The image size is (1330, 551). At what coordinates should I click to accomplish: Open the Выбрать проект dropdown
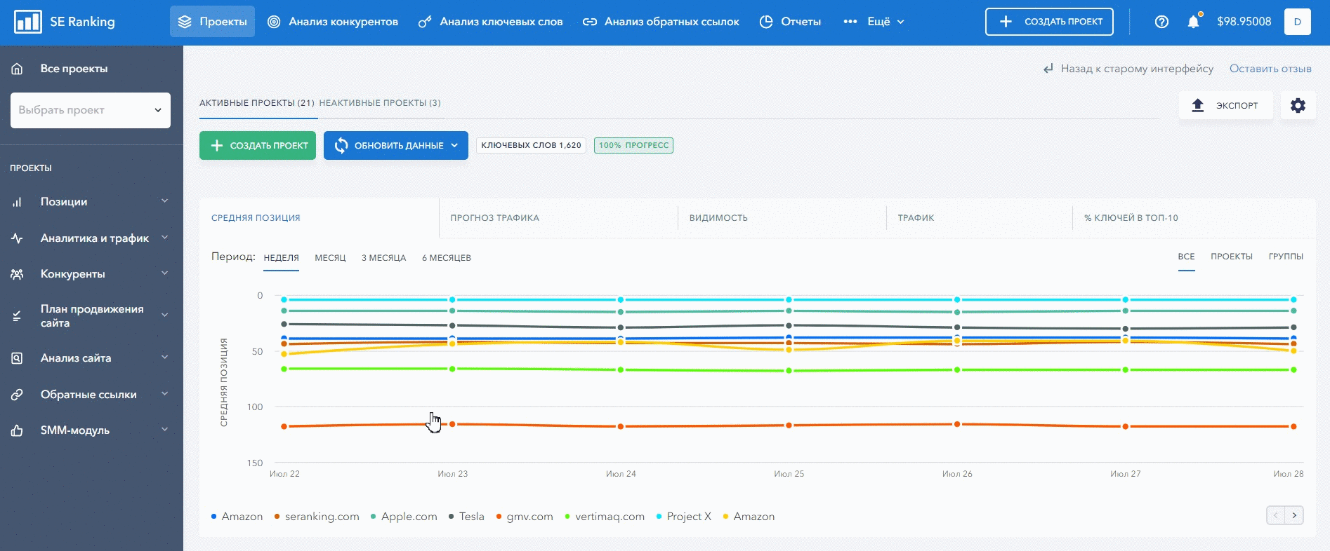pyautogui.click(x=90, y=110)
